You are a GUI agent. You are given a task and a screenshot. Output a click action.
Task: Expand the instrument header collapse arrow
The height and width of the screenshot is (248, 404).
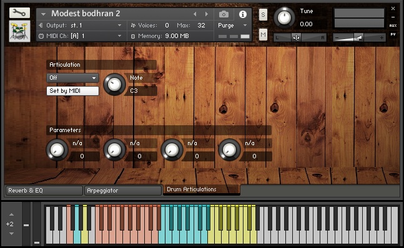(43, 14)
